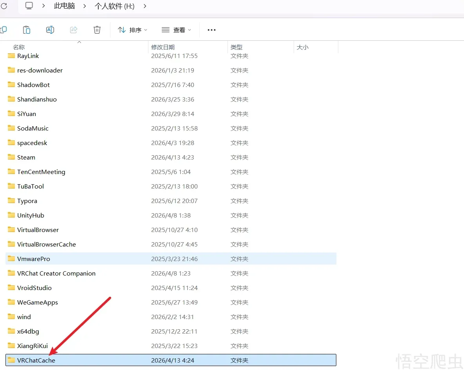Click the copy icon in toolbar
464x370 pixels.
point(4,30)
